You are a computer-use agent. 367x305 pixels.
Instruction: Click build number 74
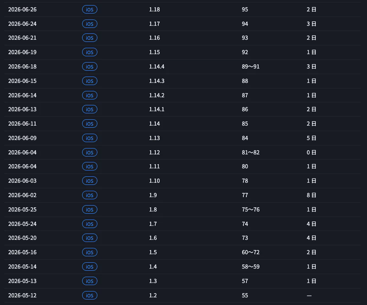[245, 224]
